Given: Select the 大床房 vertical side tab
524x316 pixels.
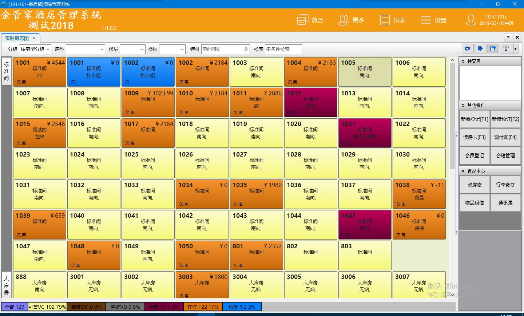Looking at the screenshot, I should pyautogui.click(x=7, y=285).
